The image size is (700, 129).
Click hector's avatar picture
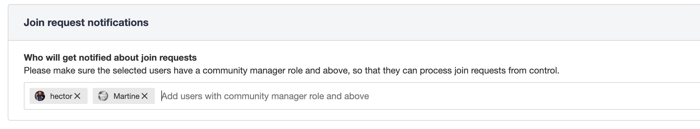click(x=40, y=96)
